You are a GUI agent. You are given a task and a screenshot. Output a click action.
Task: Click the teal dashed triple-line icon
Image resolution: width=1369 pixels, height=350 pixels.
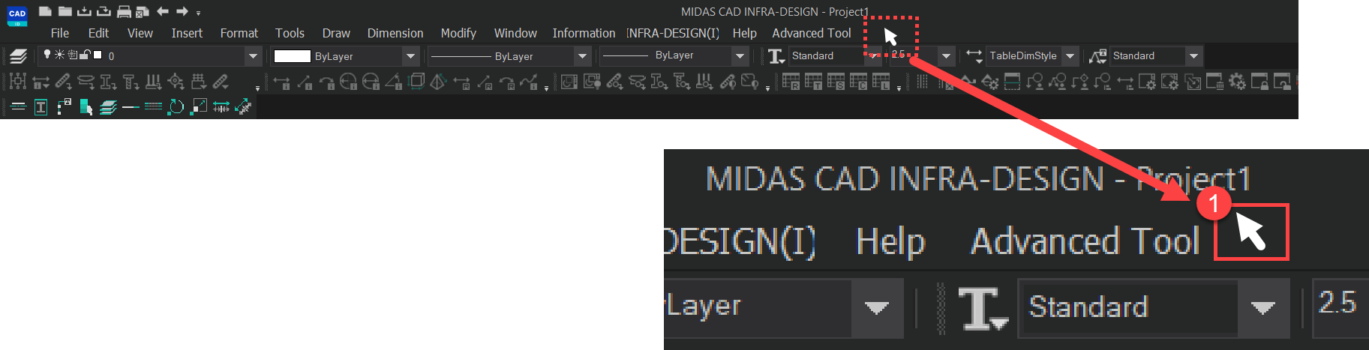coord(153,107)
